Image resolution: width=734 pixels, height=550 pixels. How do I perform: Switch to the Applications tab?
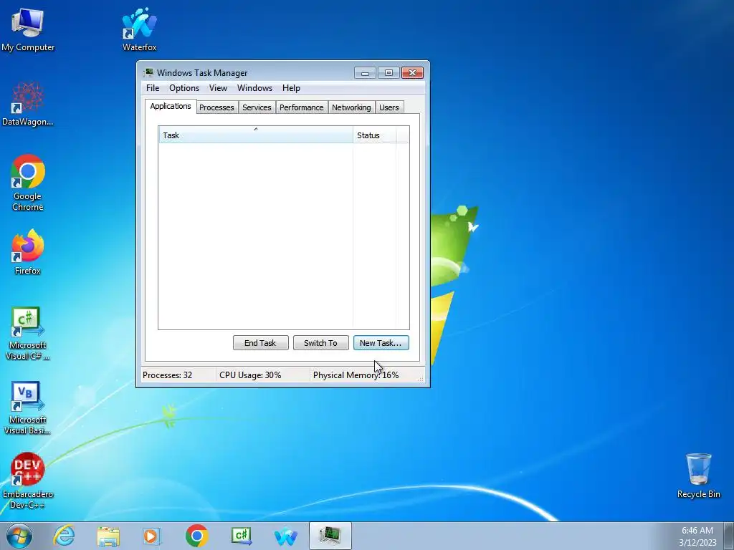[x=171, y=106]
